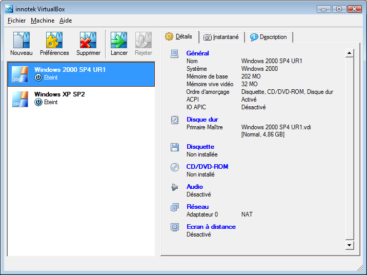This screenshot has height=275, width=367.
Task: Open the Disque dur settings link
Action: (x=202, y=120)
